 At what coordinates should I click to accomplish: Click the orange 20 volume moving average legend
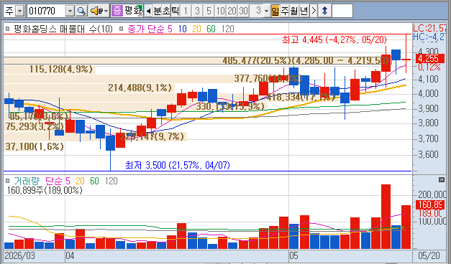click(80, 181)
